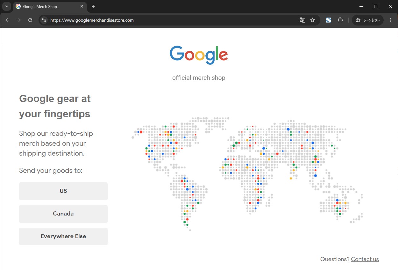Open a new tab with plus button
Screen dimensions: 398x271
pyautogui.click(x=93, y=6)
